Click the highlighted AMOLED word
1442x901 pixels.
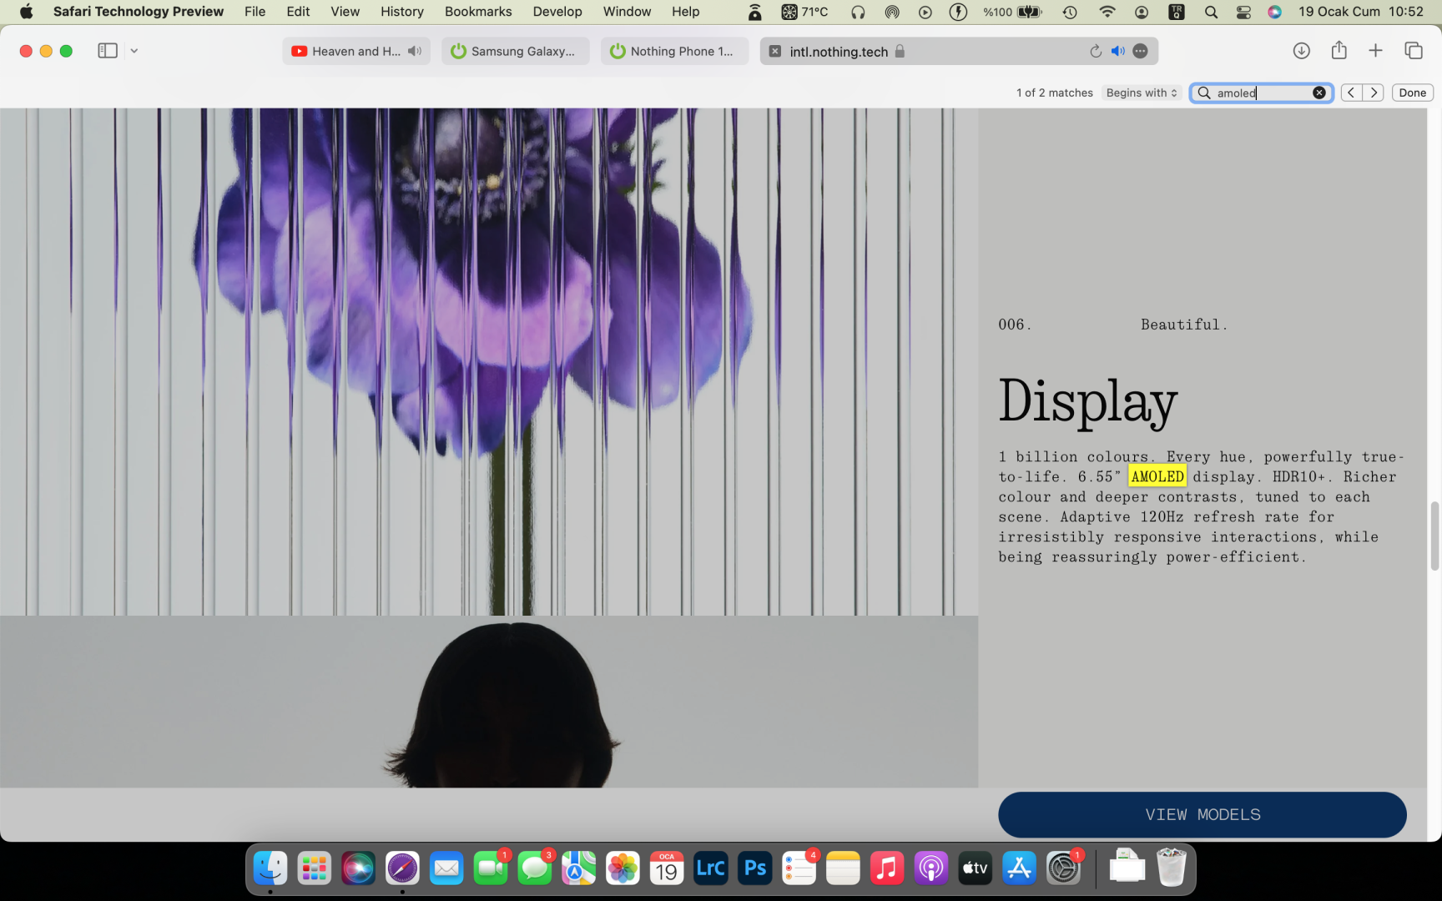[x=1157, y=476]
